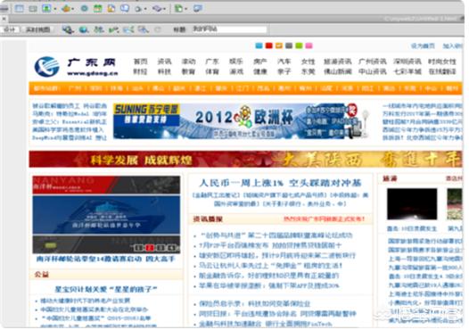This screenshot has height=330, width=469.
Task: Open the dark travel video thumbnail
Action: click(412, 204)
